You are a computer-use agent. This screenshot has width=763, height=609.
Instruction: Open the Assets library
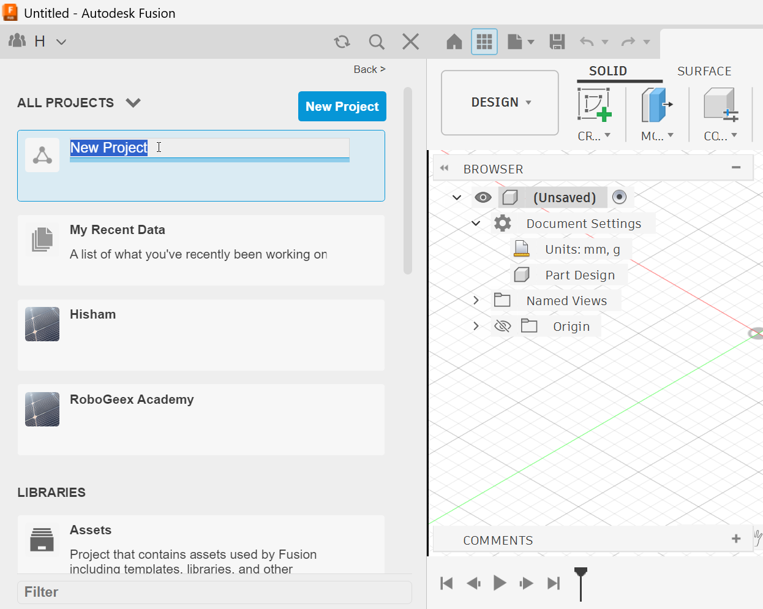[201, 545]
